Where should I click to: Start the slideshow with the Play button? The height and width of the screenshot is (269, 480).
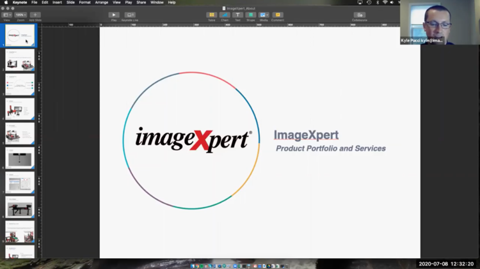114,15
